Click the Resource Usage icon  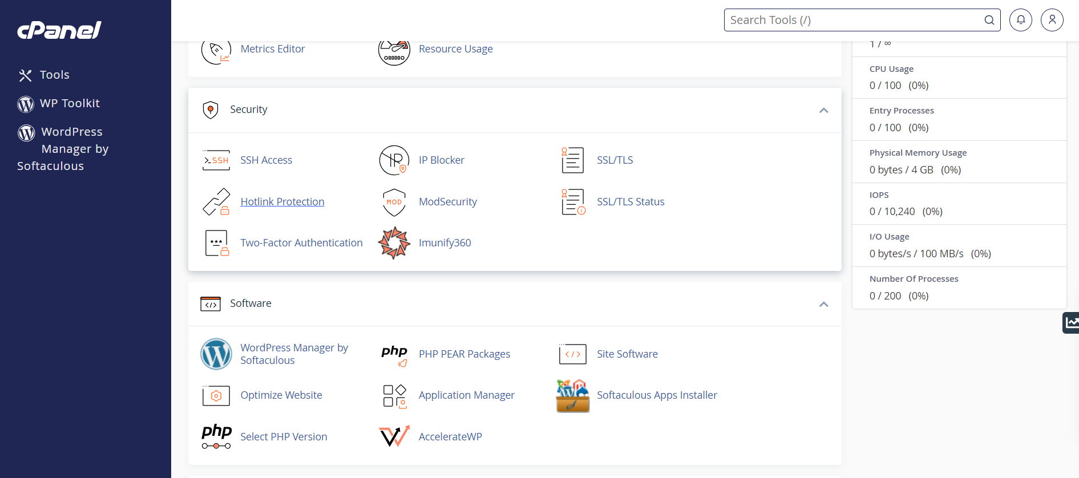click(394, 52)
